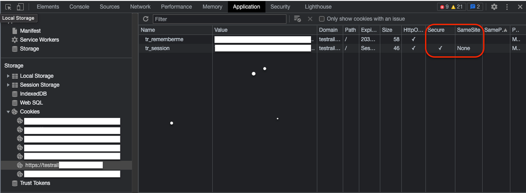Click the cookie Filter input field
Screen dimensions: 526x193
click(x=220, y=19)
